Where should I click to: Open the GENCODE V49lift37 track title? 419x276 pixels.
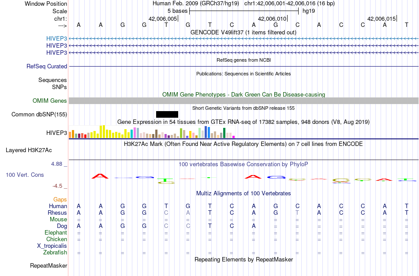(x=243, y=32)
